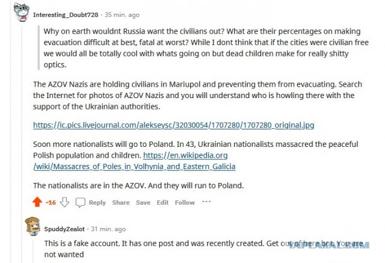Collapse thread using the left vertical line
The image size is (385, 263).
point(22,144)
